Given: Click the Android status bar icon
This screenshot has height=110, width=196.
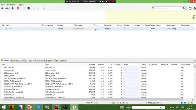Looking at the screenshot, I should pyautogui.click(x=189, y=103).
